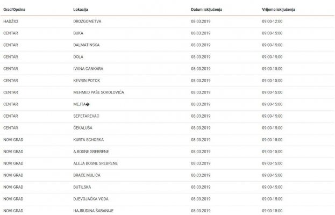This screenshot has width=335, height=215.
Task: Select the KEVRIN POTOK location
Action: tap(87, 81)
